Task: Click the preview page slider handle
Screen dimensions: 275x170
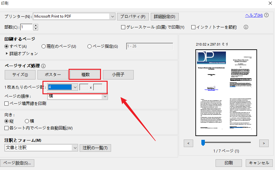Action: click(203, 143)
